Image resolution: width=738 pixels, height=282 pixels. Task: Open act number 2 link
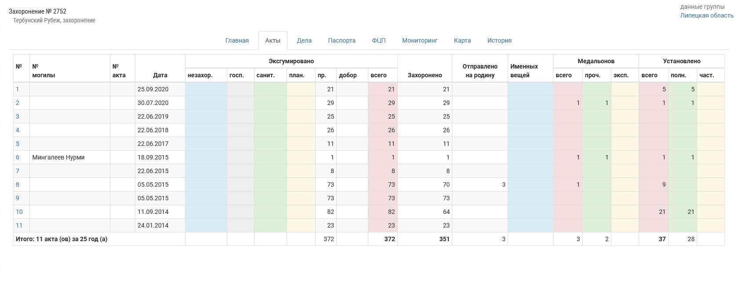pos(18,103)
